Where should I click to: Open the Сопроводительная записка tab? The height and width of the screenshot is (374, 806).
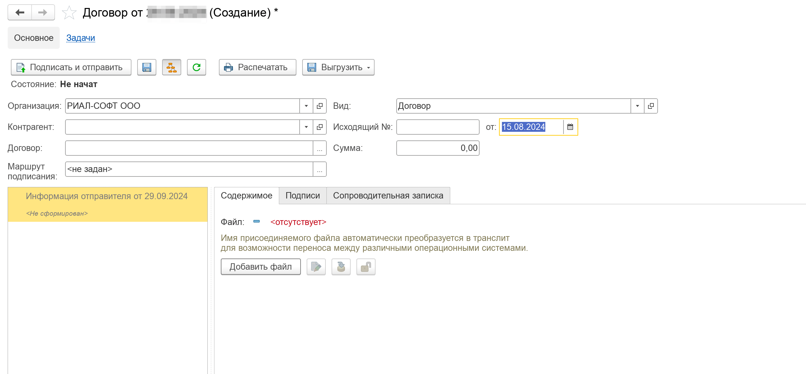point(388,196)
